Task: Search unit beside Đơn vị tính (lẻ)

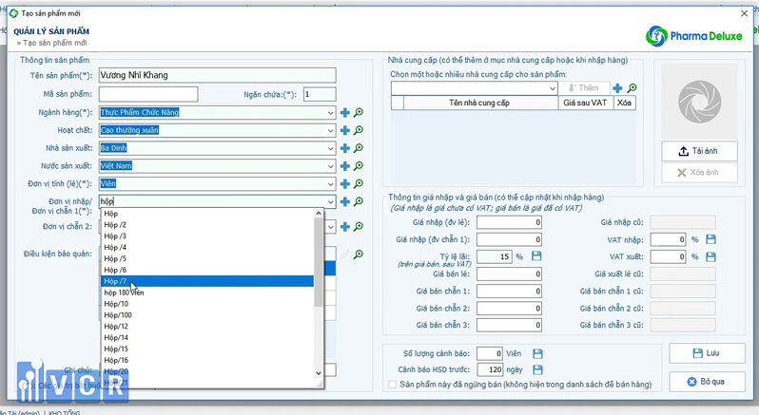Action: (359, 184)
